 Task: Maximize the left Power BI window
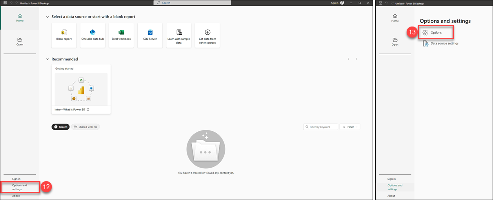pyautogui.click(x=360, y=3)
